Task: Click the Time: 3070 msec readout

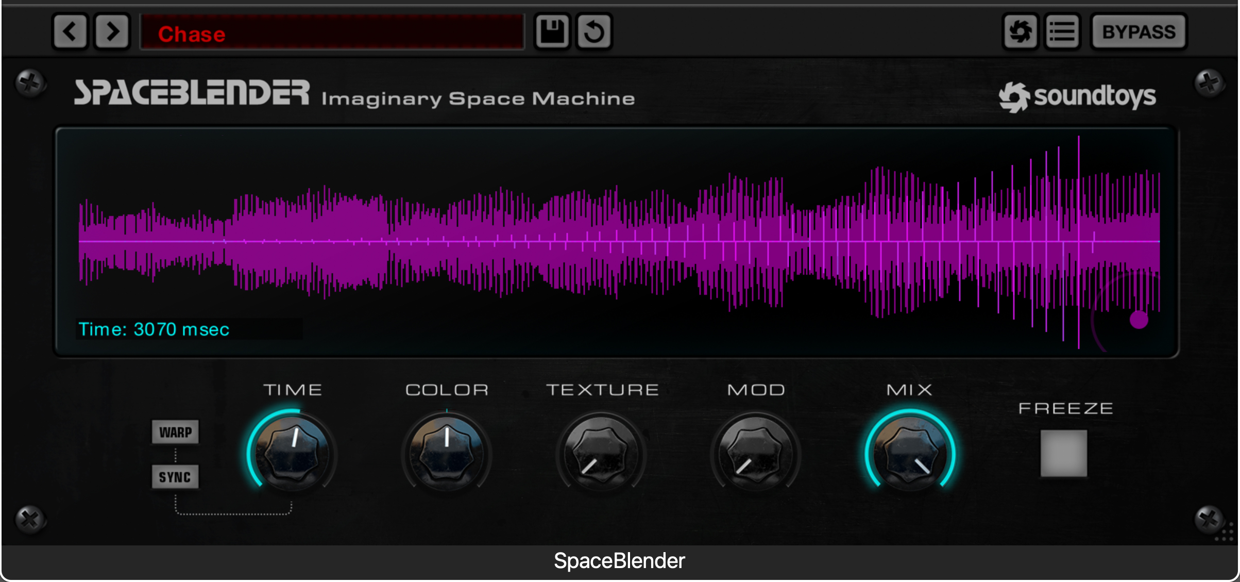Action: pyautogui.click(x=154, y=329)
